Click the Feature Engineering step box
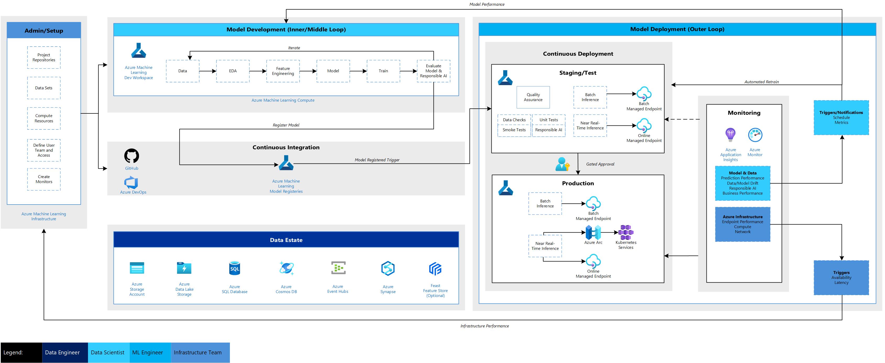 tap(283, 71)
